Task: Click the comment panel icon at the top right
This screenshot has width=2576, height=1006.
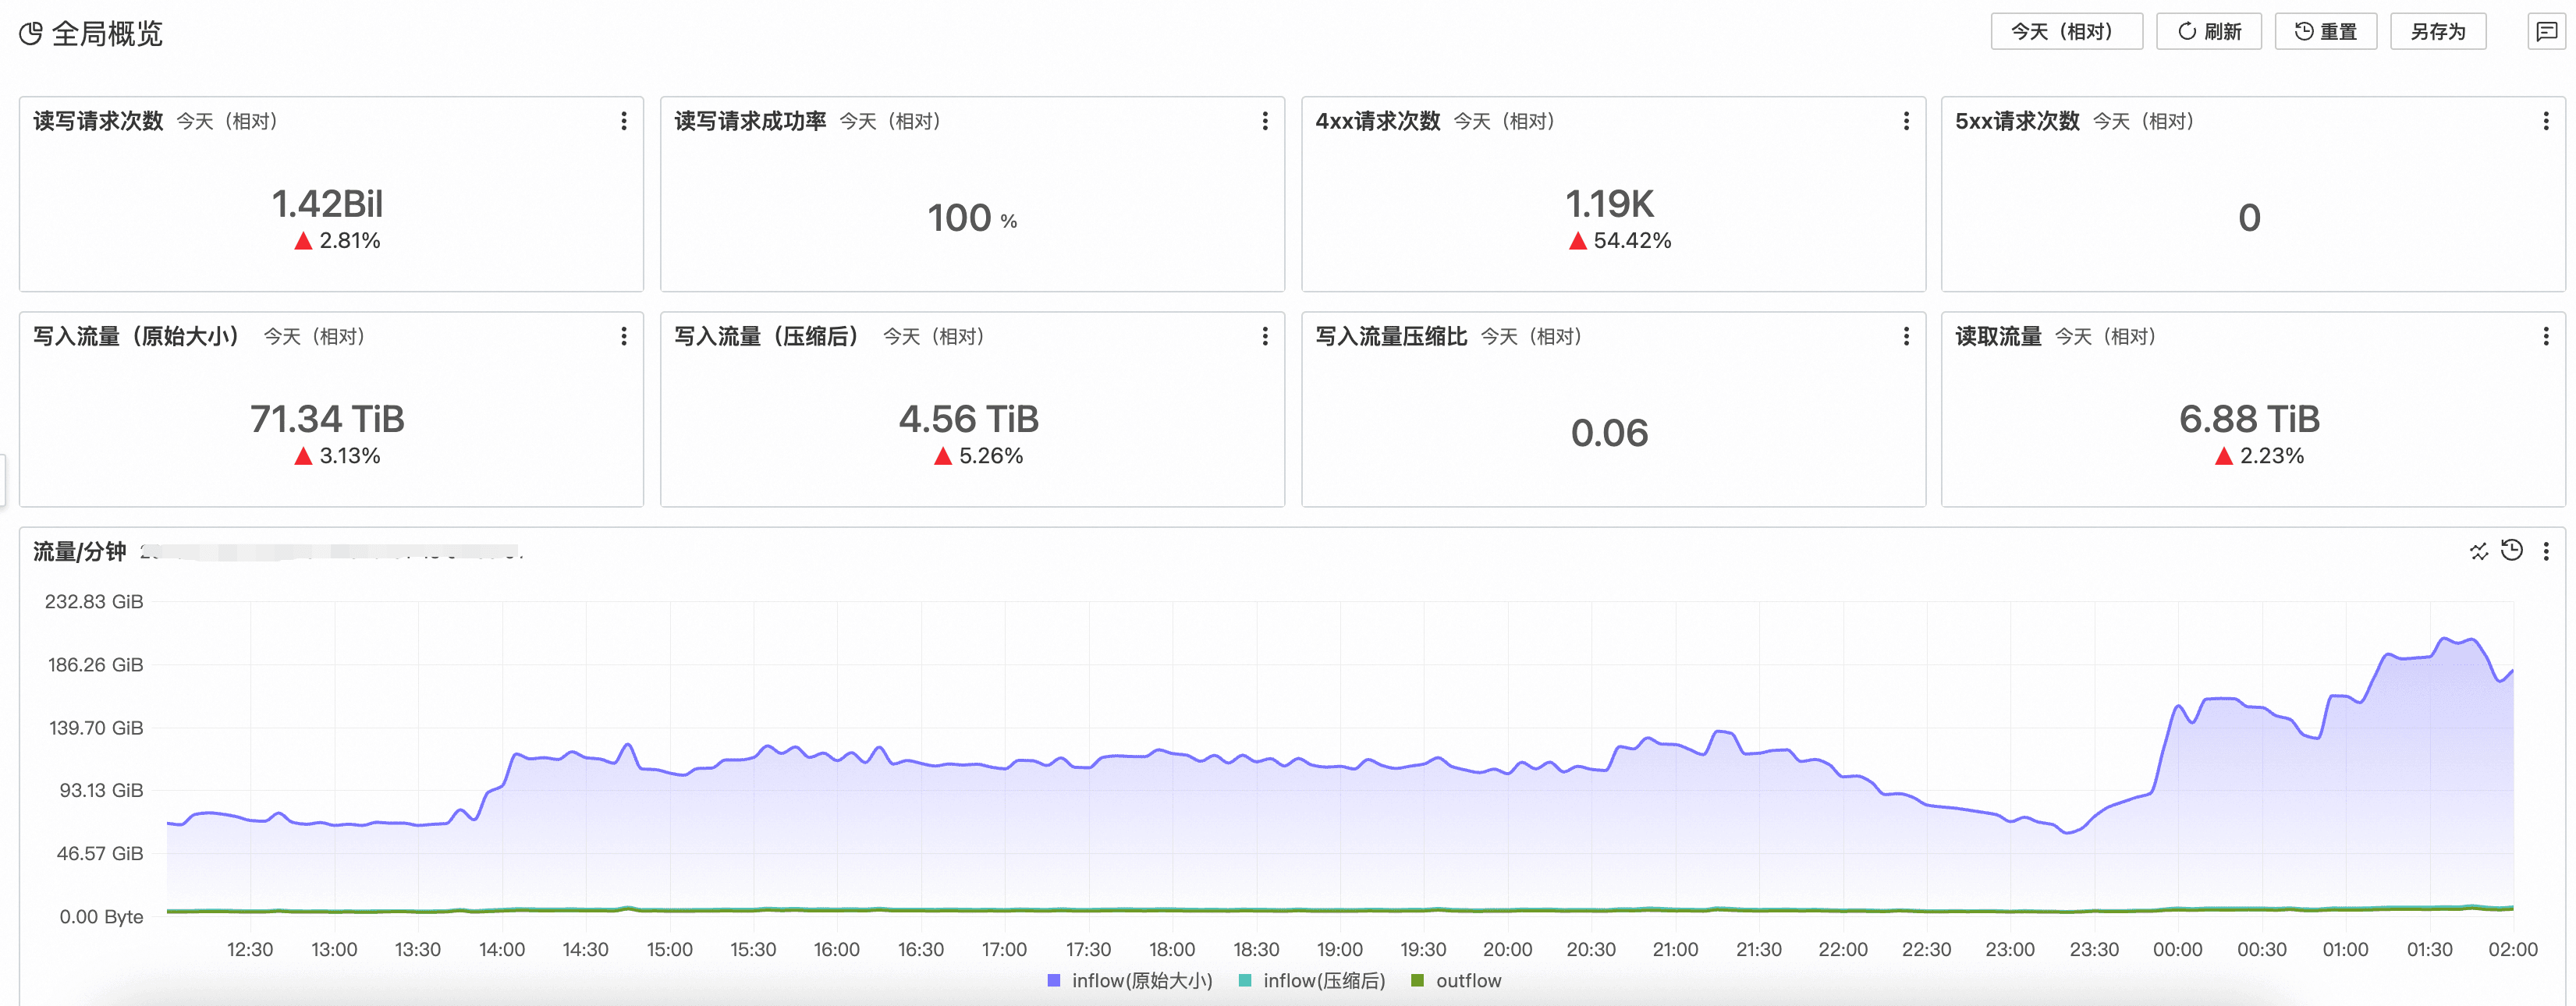Action: [2546, 31]
